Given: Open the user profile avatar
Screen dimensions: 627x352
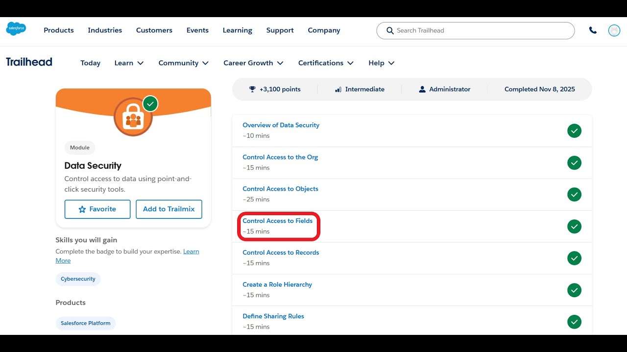Looking at the screenshot, I should [x=614, y=30].
